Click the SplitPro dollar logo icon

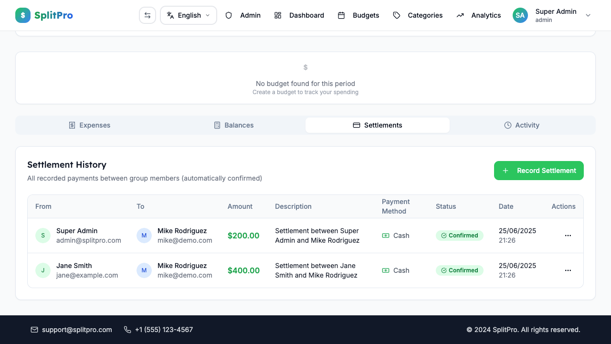point(22,15)
